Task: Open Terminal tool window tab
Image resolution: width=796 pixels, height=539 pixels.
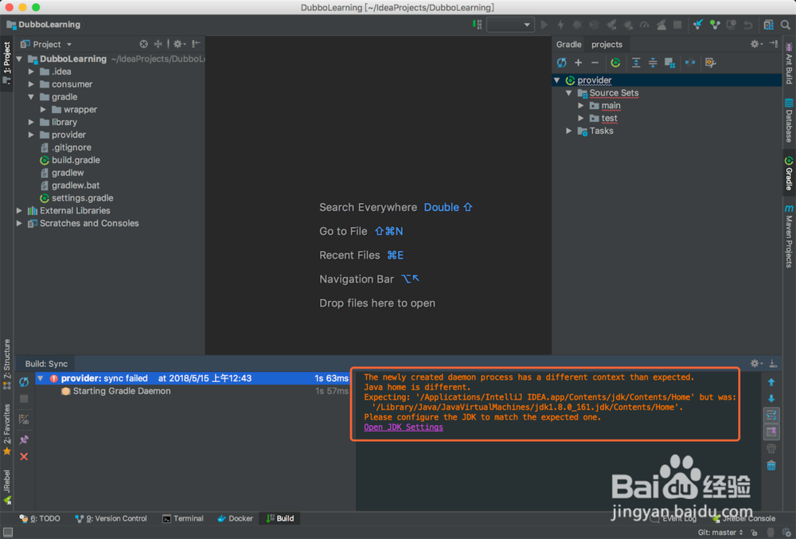Action: (x=183, y=519)
